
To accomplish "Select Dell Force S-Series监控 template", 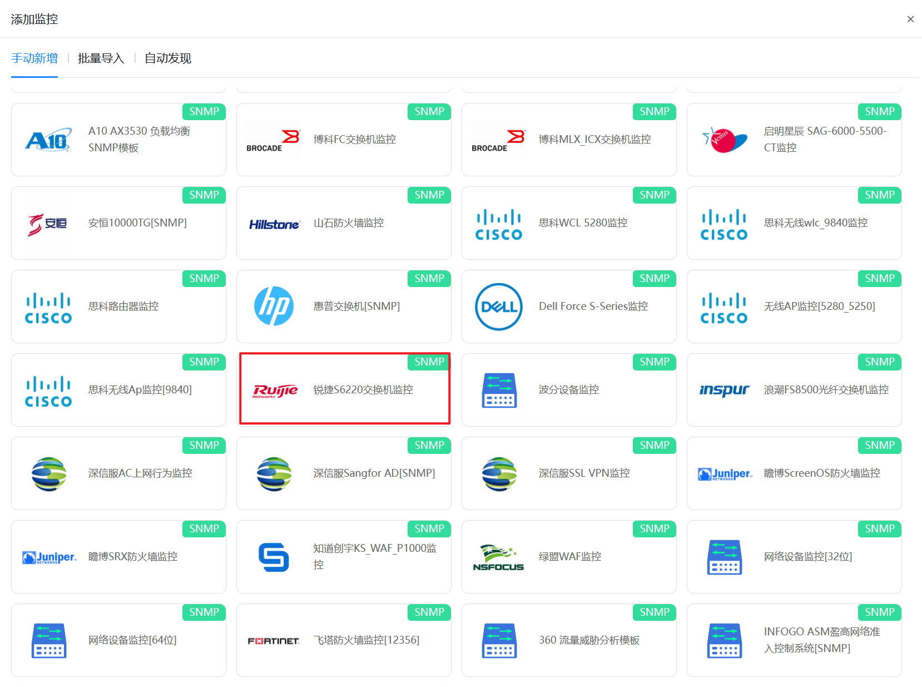I will (569, 307).
